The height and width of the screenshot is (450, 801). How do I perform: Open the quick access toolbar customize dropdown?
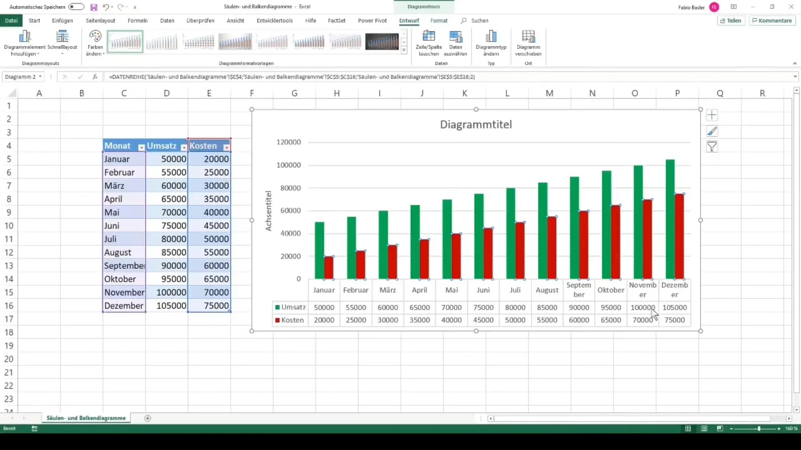click(135, 7)
